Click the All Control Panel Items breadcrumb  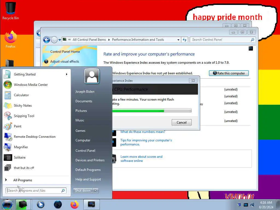coord(89,40)
